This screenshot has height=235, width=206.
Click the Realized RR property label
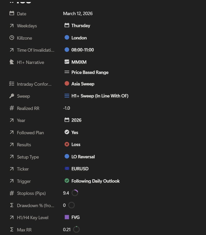pyautogui.click(x=28, y=108)
